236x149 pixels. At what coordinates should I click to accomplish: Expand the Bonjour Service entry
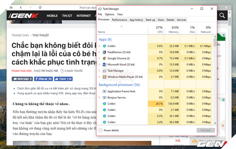(99, 98)
